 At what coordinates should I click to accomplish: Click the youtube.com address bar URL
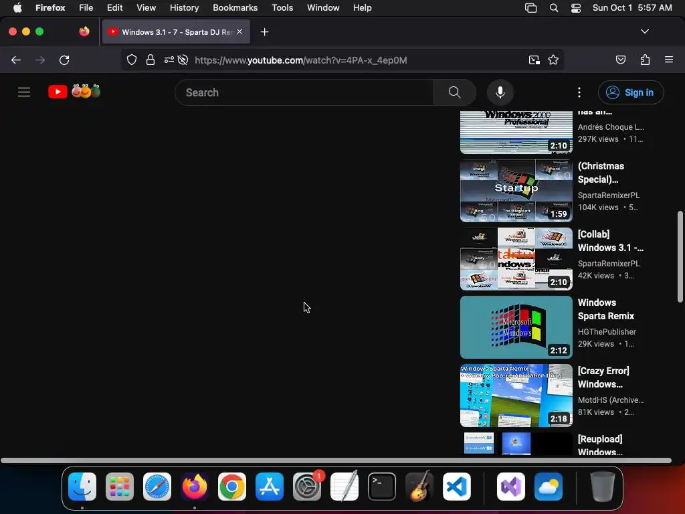[x=301, y=60]
